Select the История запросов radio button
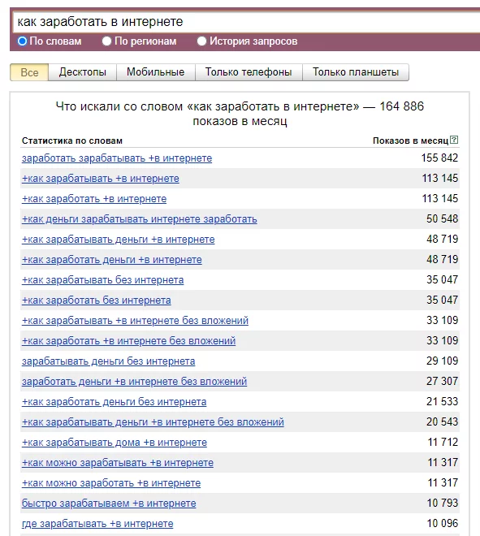480x536 pixels. (201, 41)
